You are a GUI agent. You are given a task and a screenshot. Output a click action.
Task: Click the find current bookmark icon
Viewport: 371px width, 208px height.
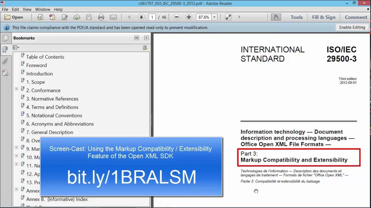145,48
